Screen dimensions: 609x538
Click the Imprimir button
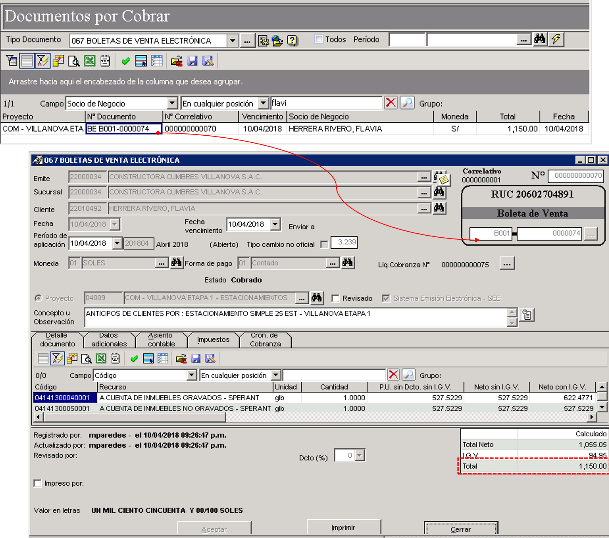click(344, 528)
